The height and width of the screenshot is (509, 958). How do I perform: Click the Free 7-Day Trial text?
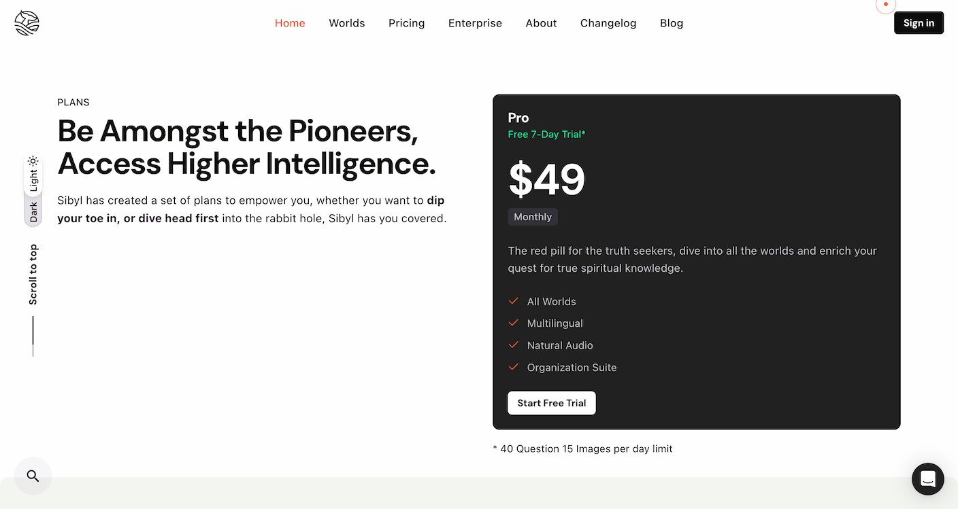[x=546, y=135]
